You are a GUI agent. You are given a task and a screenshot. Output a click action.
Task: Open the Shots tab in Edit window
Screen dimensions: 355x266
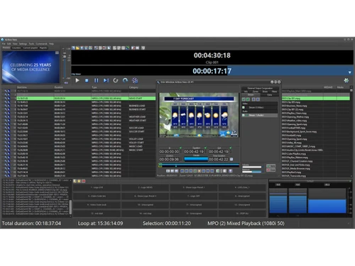pos(265,92)
